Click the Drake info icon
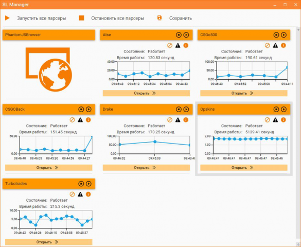 (186, 120)
